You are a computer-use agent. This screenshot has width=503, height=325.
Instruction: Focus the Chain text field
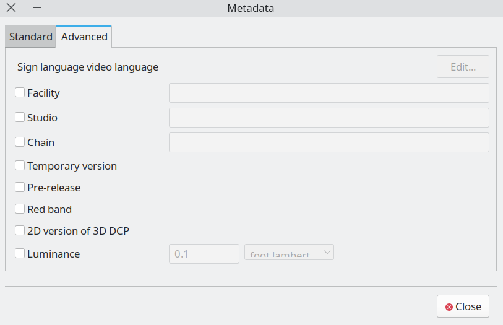click(329, 142)
